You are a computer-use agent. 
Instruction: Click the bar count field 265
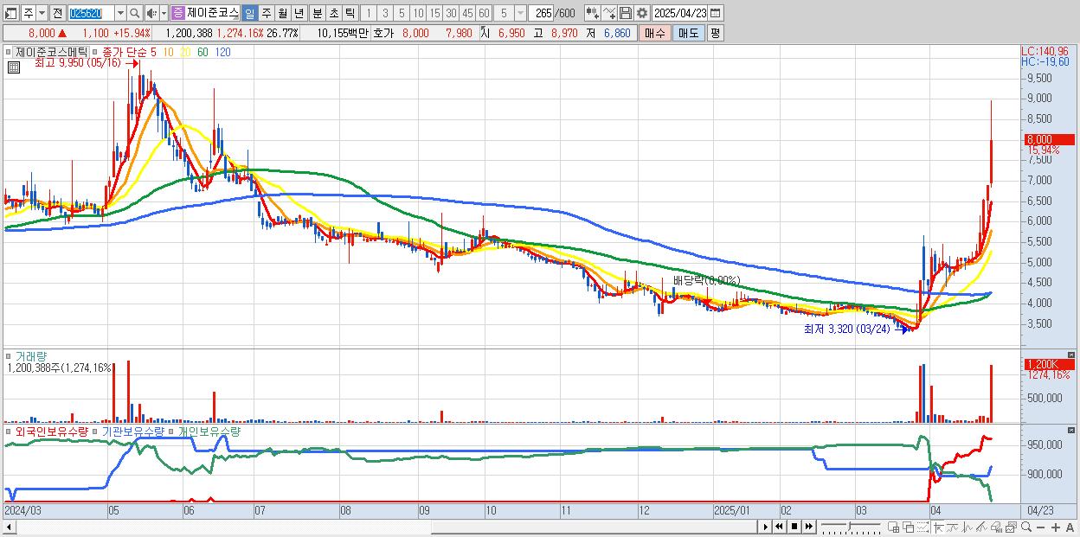pyautogui.click(x=542, y=13)
